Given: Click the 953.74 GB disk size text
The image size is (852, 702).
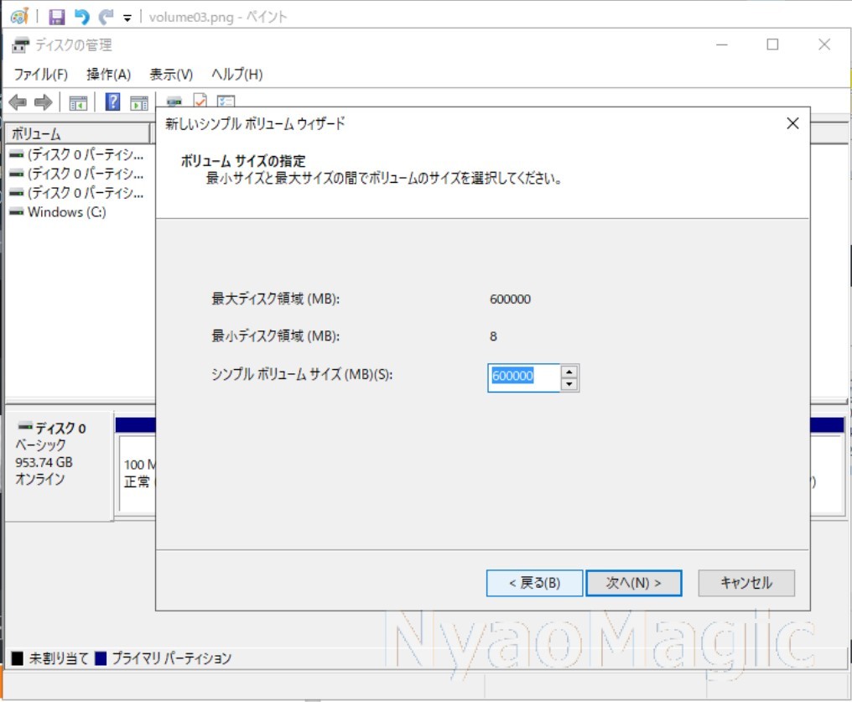Looking at the screenshot, I should pyautogui.click(x=44, y=462).
